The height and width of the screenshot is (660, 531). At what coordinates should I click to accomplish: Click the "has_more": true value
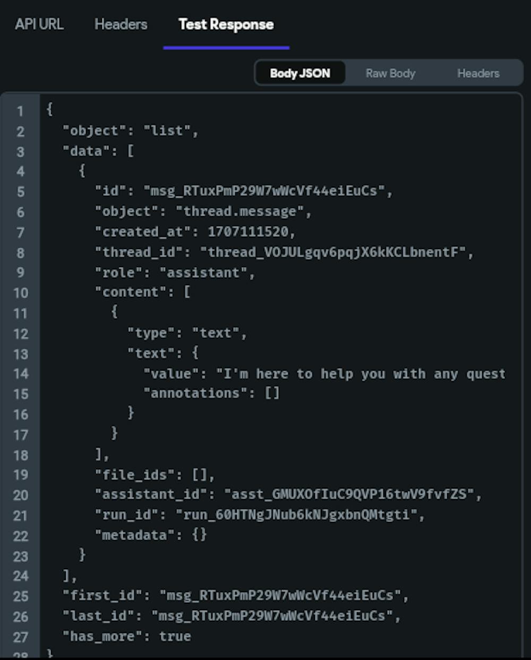coord(176,636)
